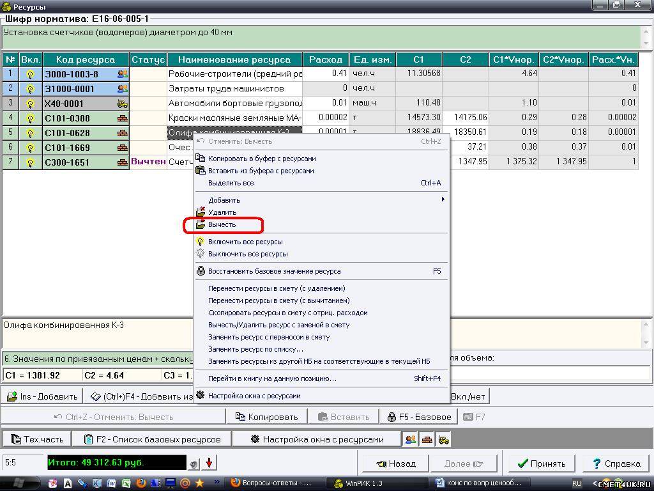
Task: Click the workers icon in the З1000-0001 row
Action: pyautogui.click(x=122, y=89)
